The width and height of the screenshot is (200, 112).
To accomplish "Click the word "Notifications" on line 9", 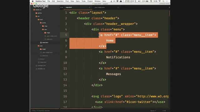I will (118, 57).
